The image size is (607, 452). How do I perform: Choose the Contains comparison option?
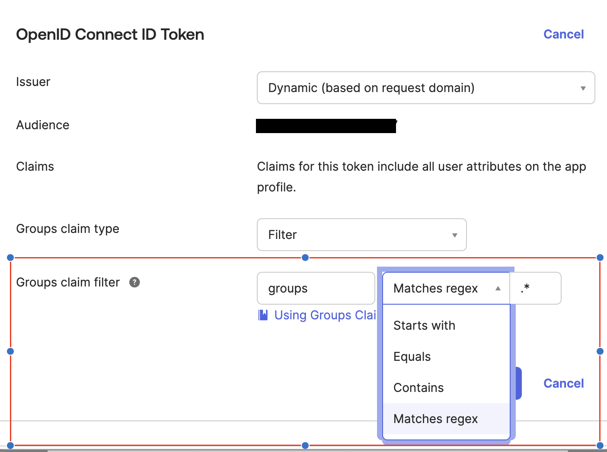click(x=418, y=388)
